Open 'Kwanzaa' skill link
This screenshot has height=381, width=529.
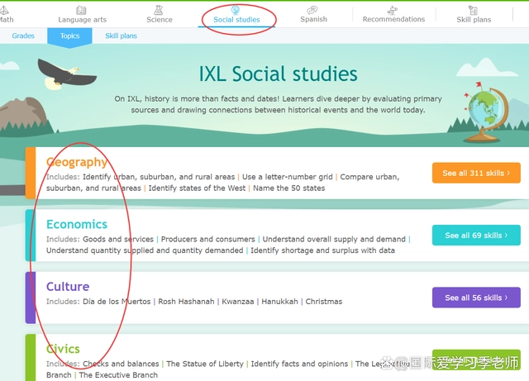click(237, 302)
